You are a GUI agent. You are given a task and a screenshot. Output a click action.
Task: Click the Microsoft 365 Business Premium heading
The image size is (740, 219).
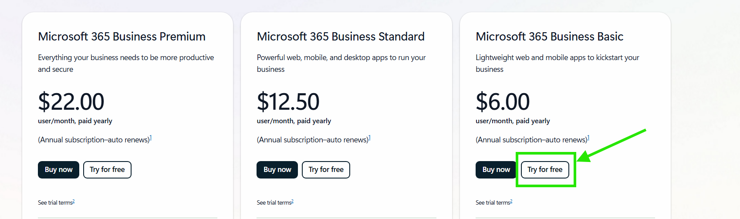coord(122,37)
